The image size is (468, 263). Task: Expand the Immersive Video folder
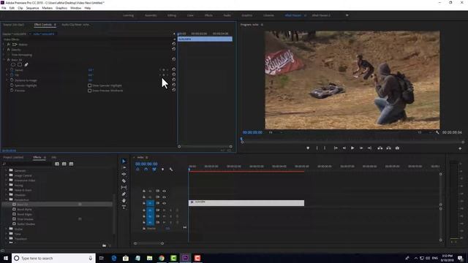point(7,180)
